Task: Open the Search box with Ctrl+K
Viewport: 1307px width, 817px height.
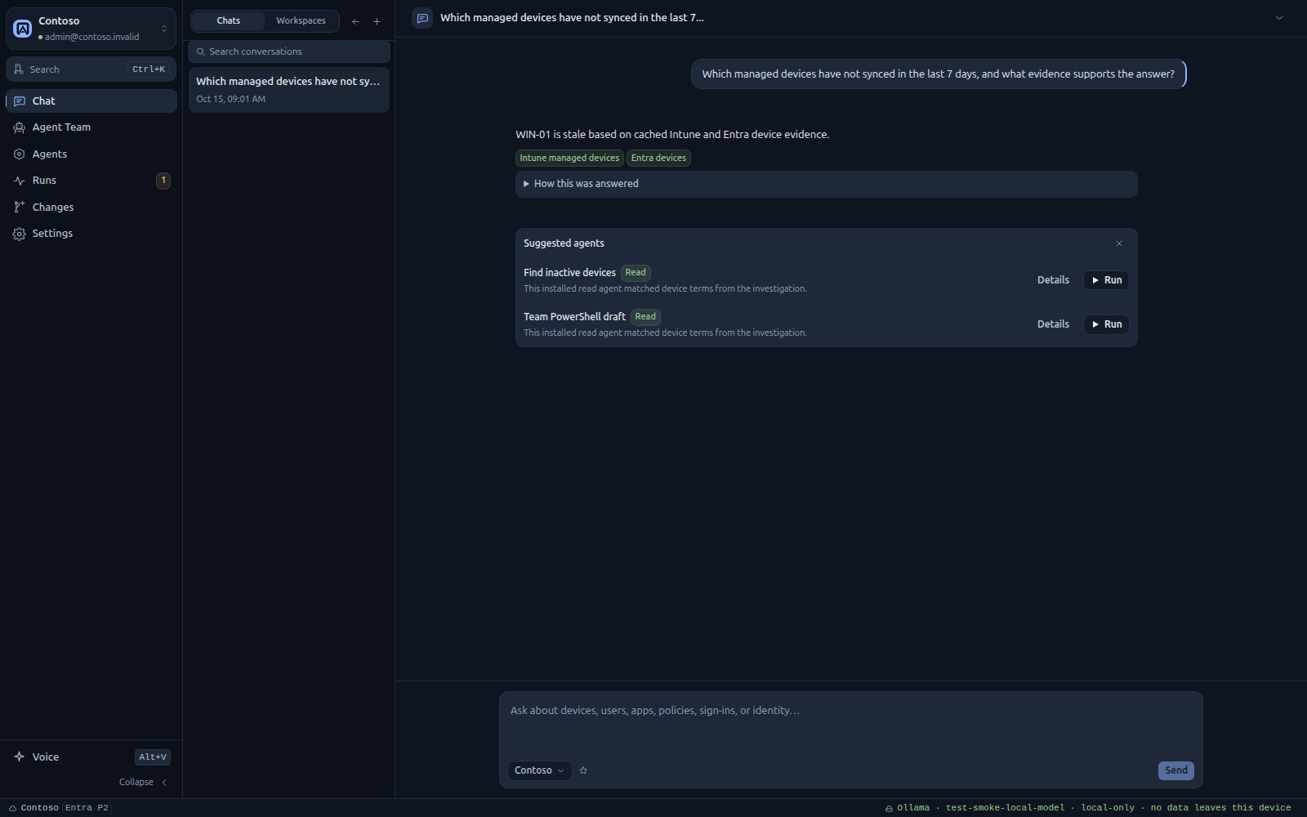Action: pos(91,69)
